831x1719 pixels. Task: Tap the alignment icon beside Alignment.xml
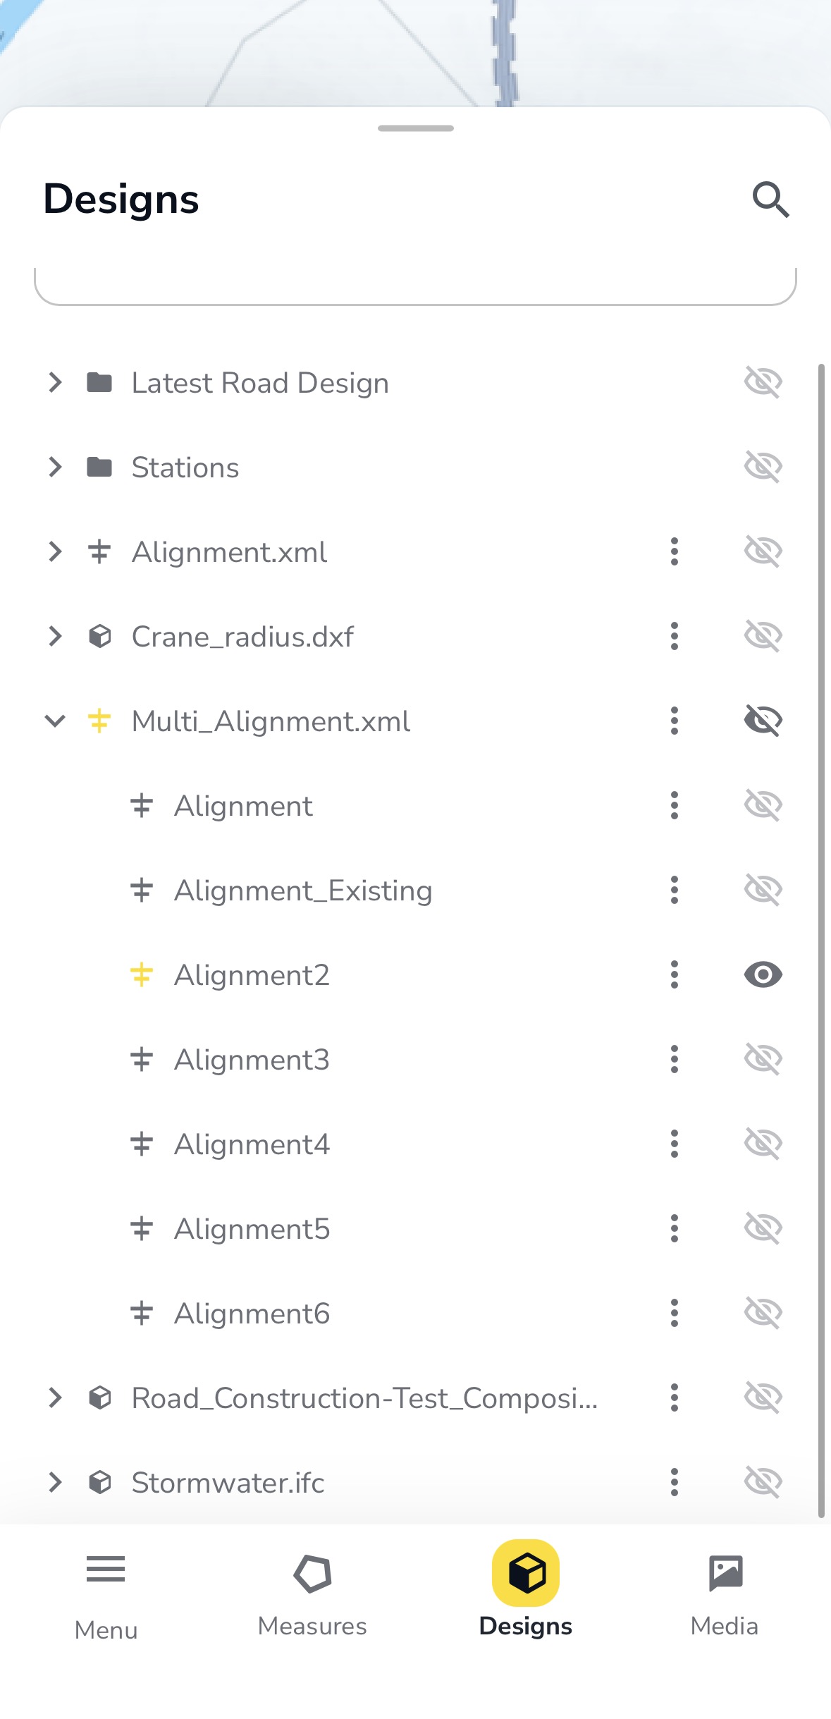click(99, 551)
